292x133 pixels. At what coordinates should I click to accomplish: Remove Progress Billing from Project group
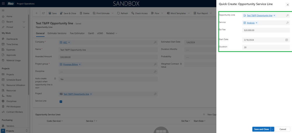click(x=80, y=64)
